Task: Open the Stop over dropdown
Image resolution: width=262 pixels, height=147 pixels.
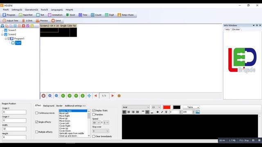Action: [x=101, y=131]
